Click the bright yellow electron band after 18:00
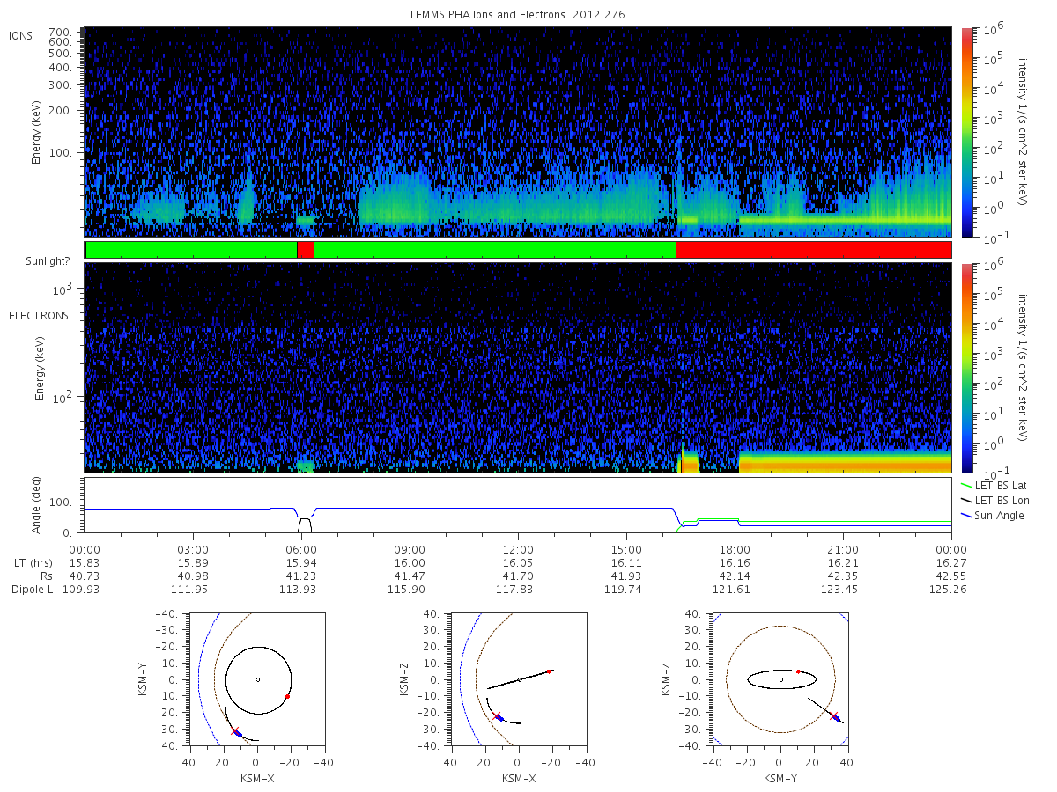This screenshot has width=1057, height=792. click(x=845, y=462)
